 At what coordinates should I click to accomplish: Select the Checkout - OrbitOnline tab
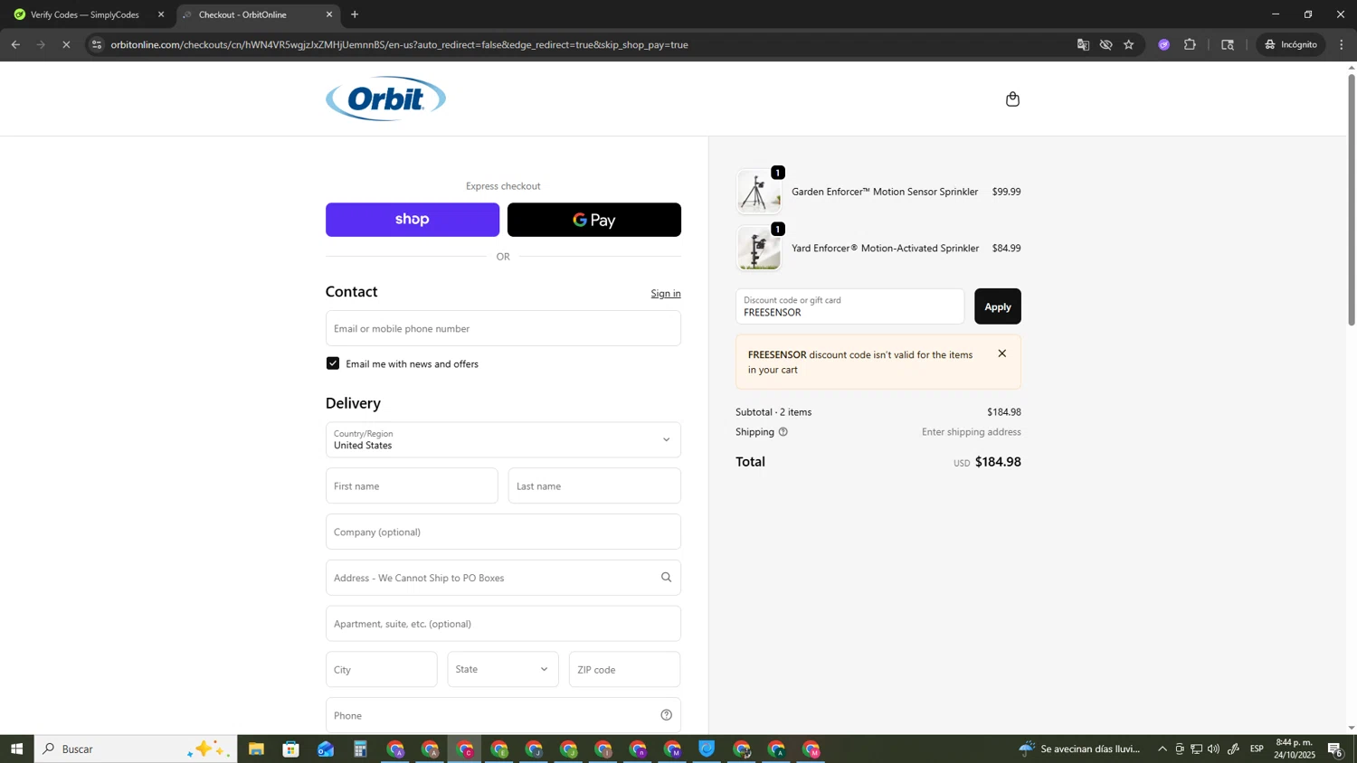click(259, 14)
